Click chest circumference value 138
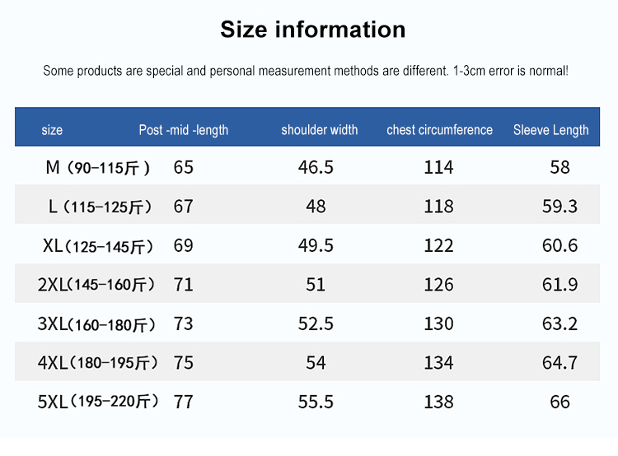 coord(438,402)
